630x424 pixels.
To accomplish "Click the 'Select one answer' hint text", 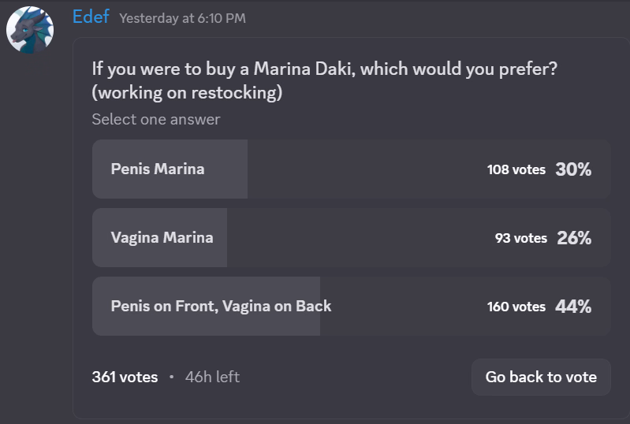I will pos(156,120).
